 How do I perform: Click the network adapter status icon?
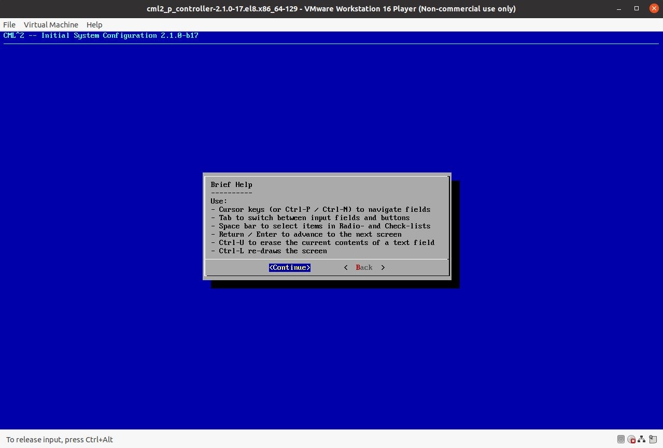[642, 439]
